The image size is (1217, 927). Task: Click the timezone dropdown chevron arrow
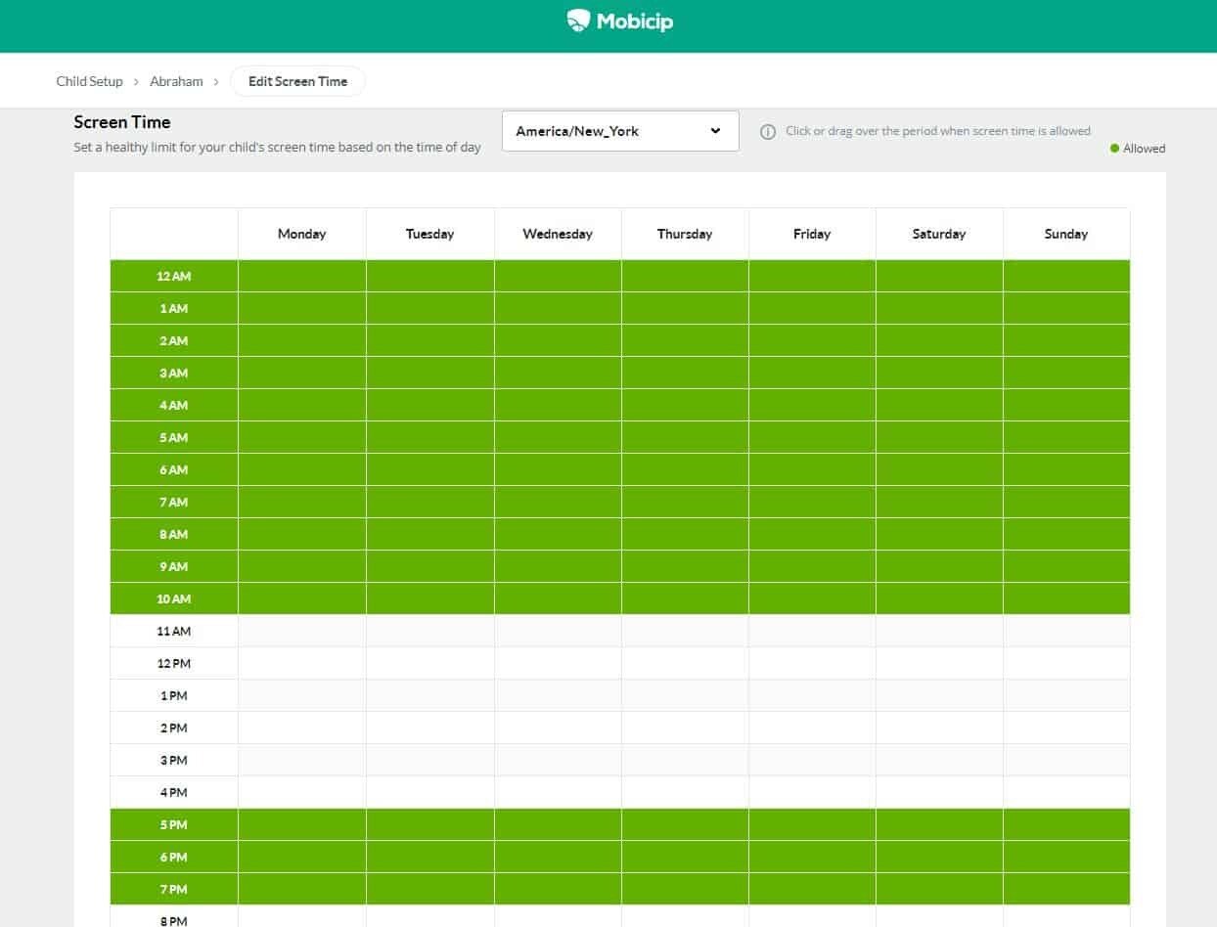click(x=715, y=131)
